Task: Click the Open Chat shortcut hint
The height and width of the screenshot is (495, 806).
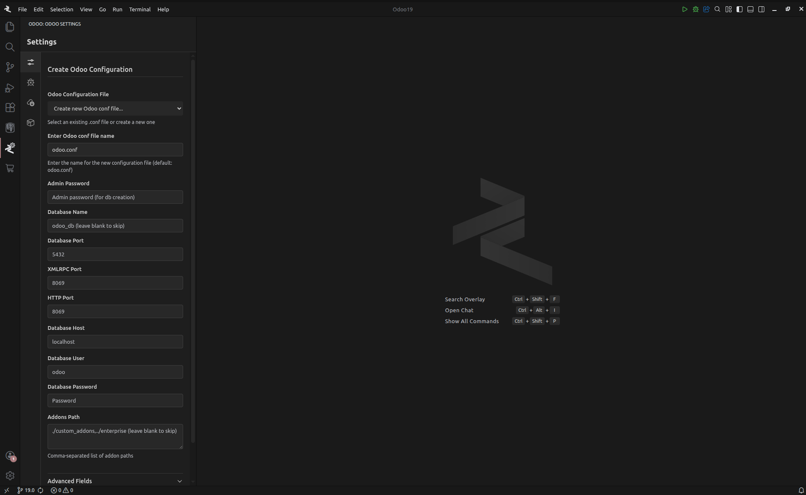Action: (x=502, y=310)
